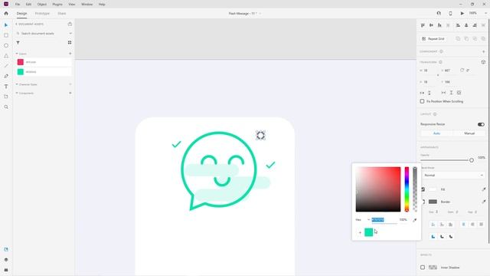Collapse the Colors section

[x=17, y=54]
